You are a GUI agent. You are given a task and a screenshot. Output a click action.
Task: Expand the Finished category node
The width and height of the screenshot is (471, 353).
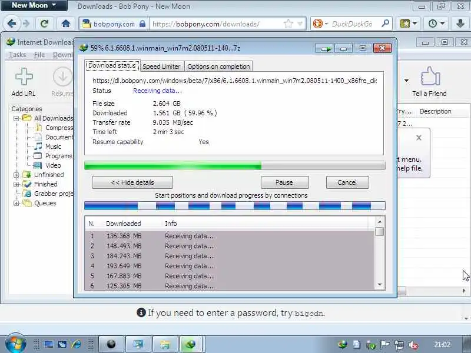coord(16,184)
